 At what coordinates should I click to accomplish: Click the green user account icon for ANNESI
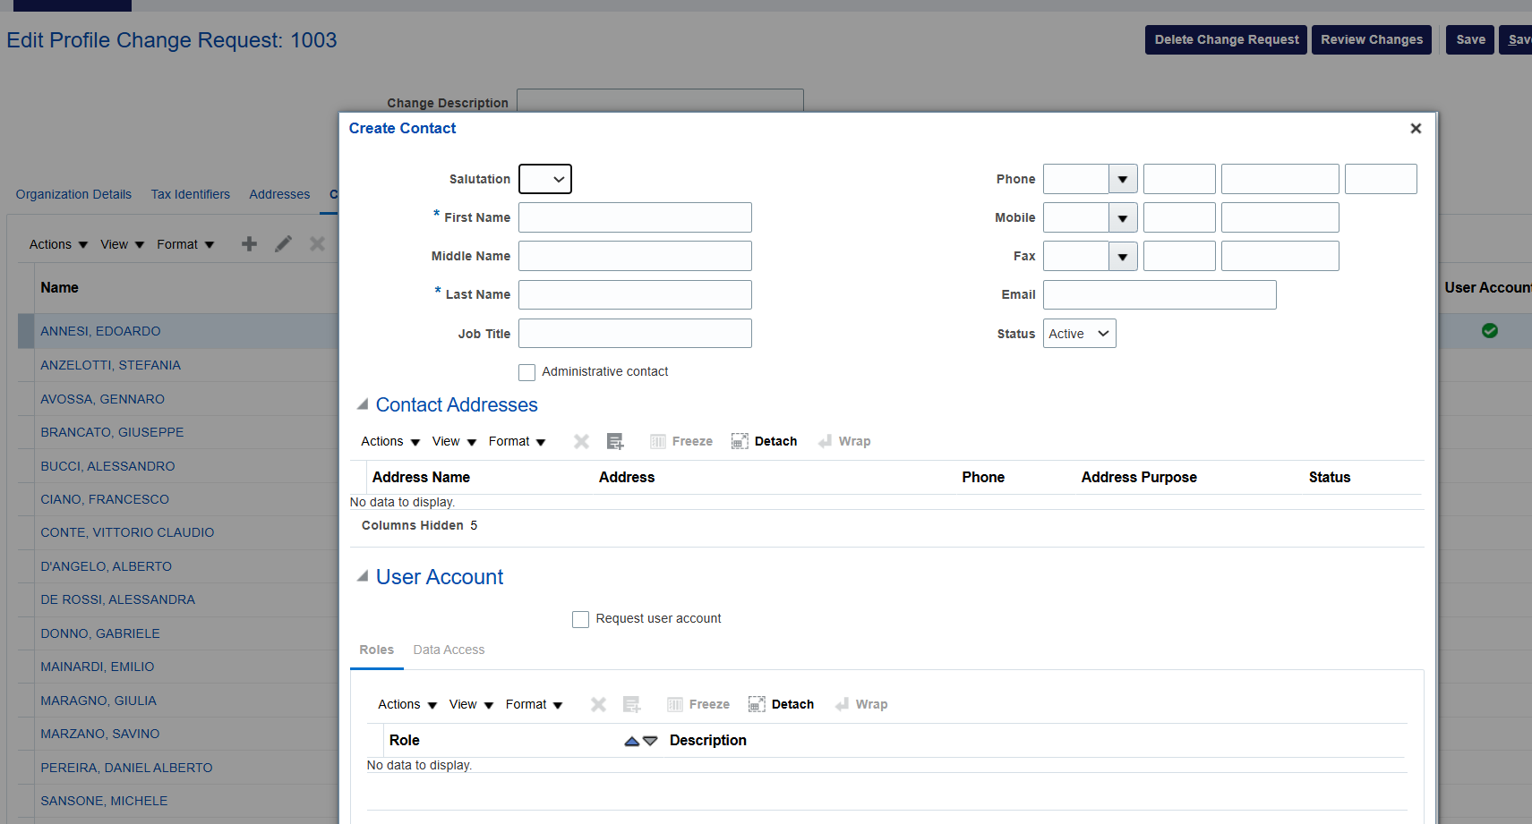1489,330
